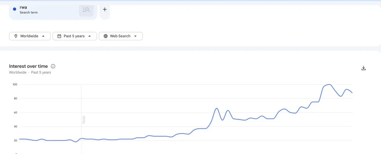Click the chart line's peak at 100
The image size is (381, 154).
coord(330,84)
